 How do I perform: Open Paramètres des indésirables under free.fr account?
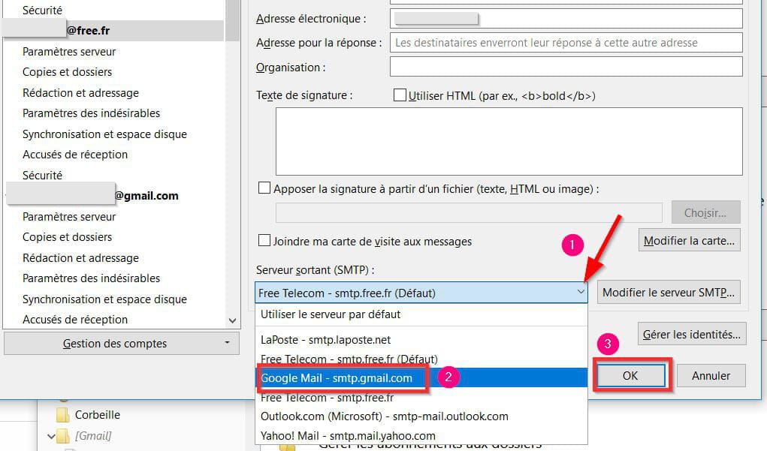(92, 113)
